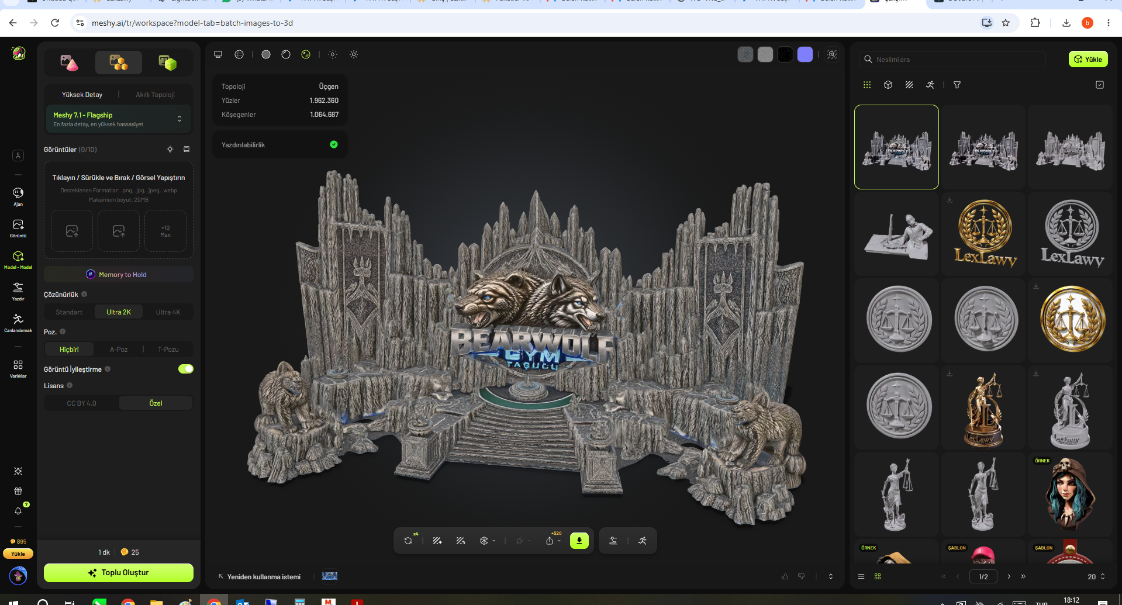Click the animate running figure icon in bottom toolbar
1122x605 pixels.
tap(643, 541)
